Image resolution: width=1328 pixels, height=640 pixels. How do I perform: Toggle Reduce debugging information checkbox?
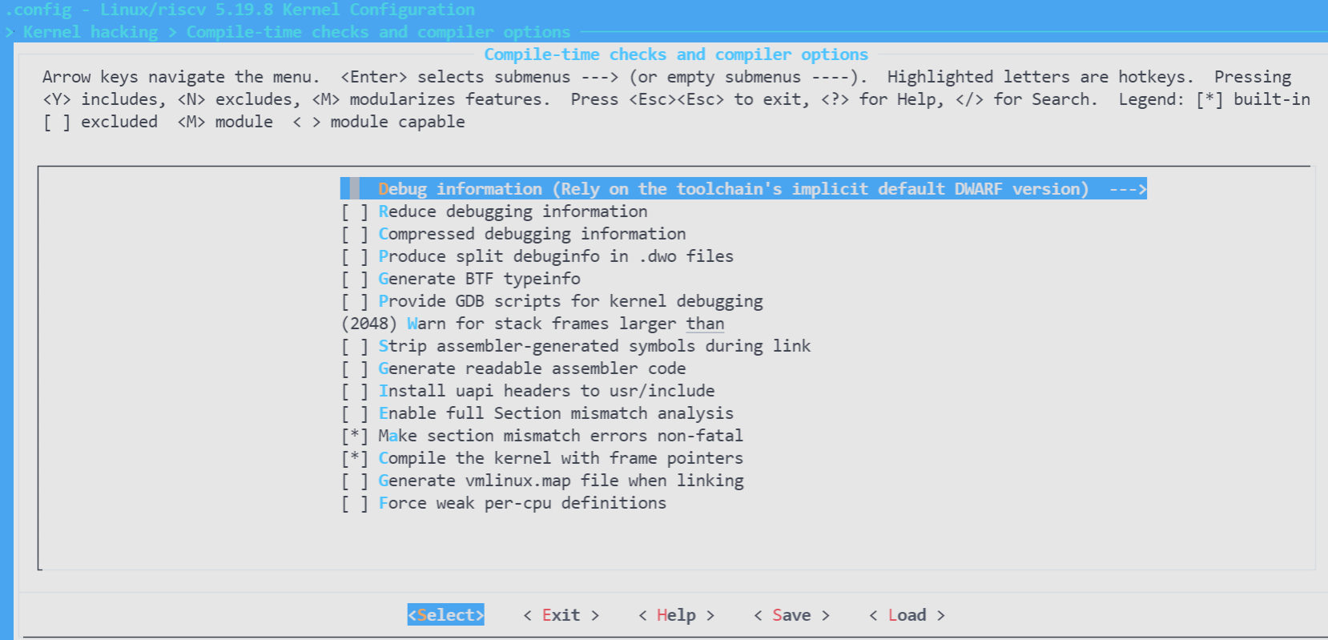355,211
